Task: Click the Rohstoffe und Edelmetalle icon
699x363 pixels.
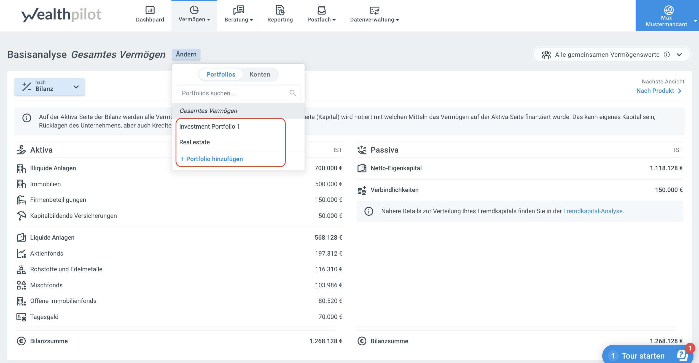Action: click(21, 269)
